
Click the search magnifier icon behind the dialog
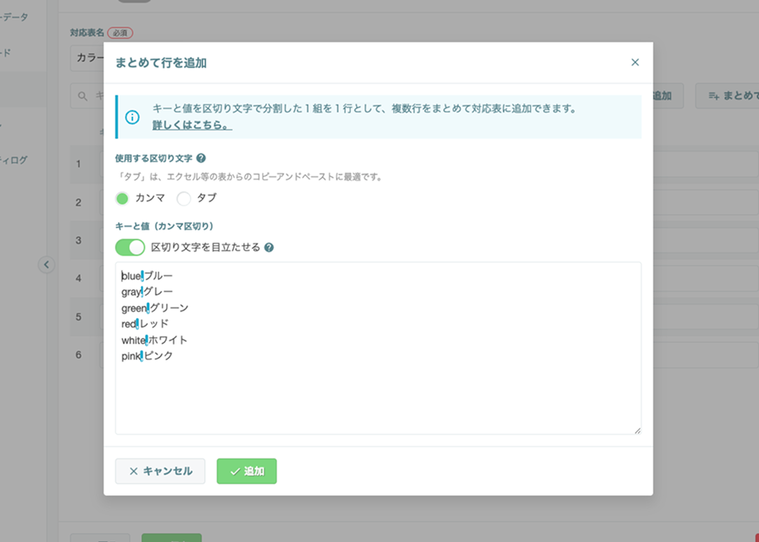[83, 97]
